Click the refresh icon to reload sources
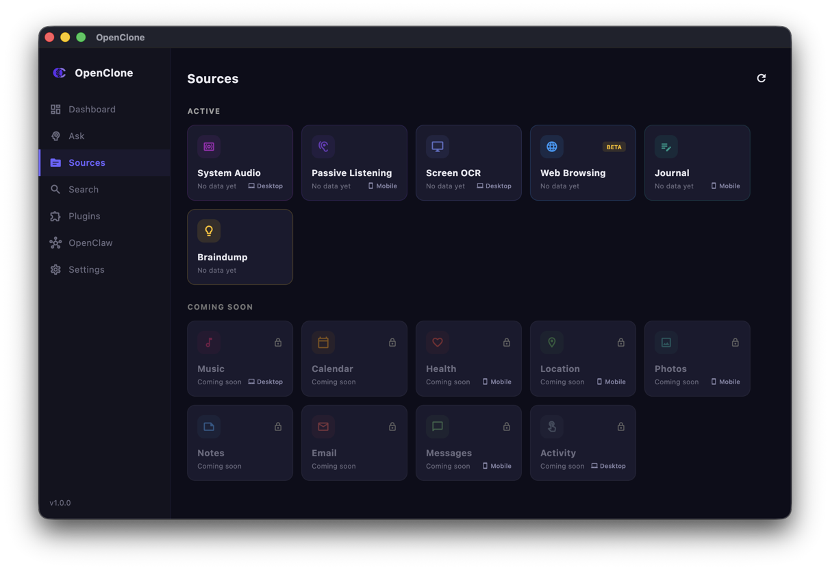Image resolution: width=830 pixels, height=570 pixels. pyautogui.click(x=761, y=78)
